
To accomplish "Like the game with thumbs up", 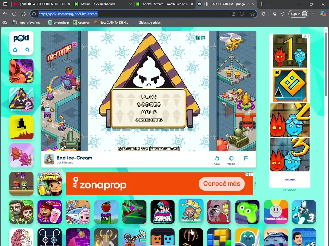I will [x=217, y=158].
